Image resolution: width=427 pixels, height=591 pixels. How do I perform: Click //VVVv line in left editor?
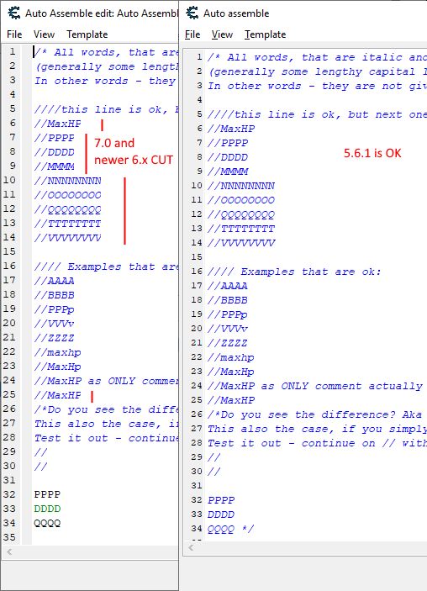(x=55, y=324)
